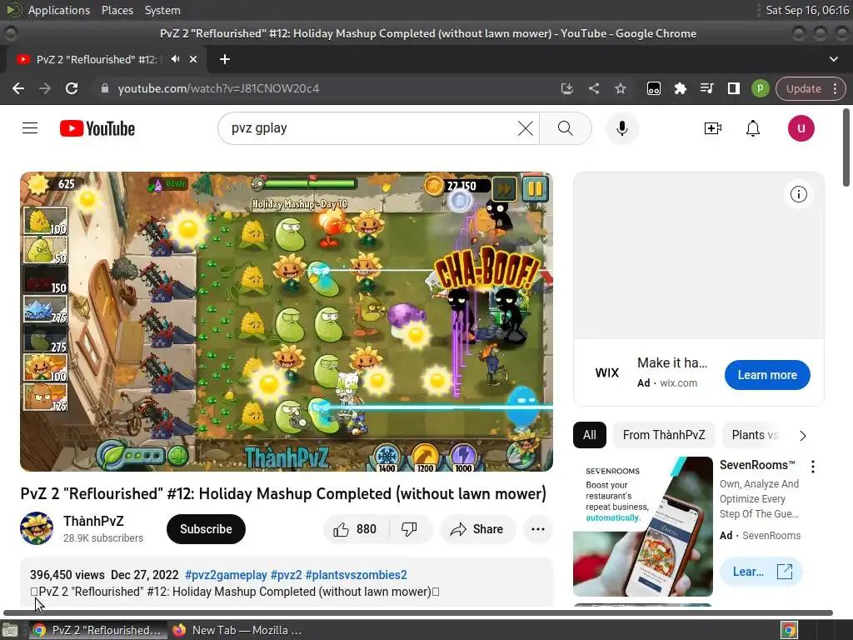
Task: Open the #plantsvszombies2 hashtag
Action: tap(356, 575)
